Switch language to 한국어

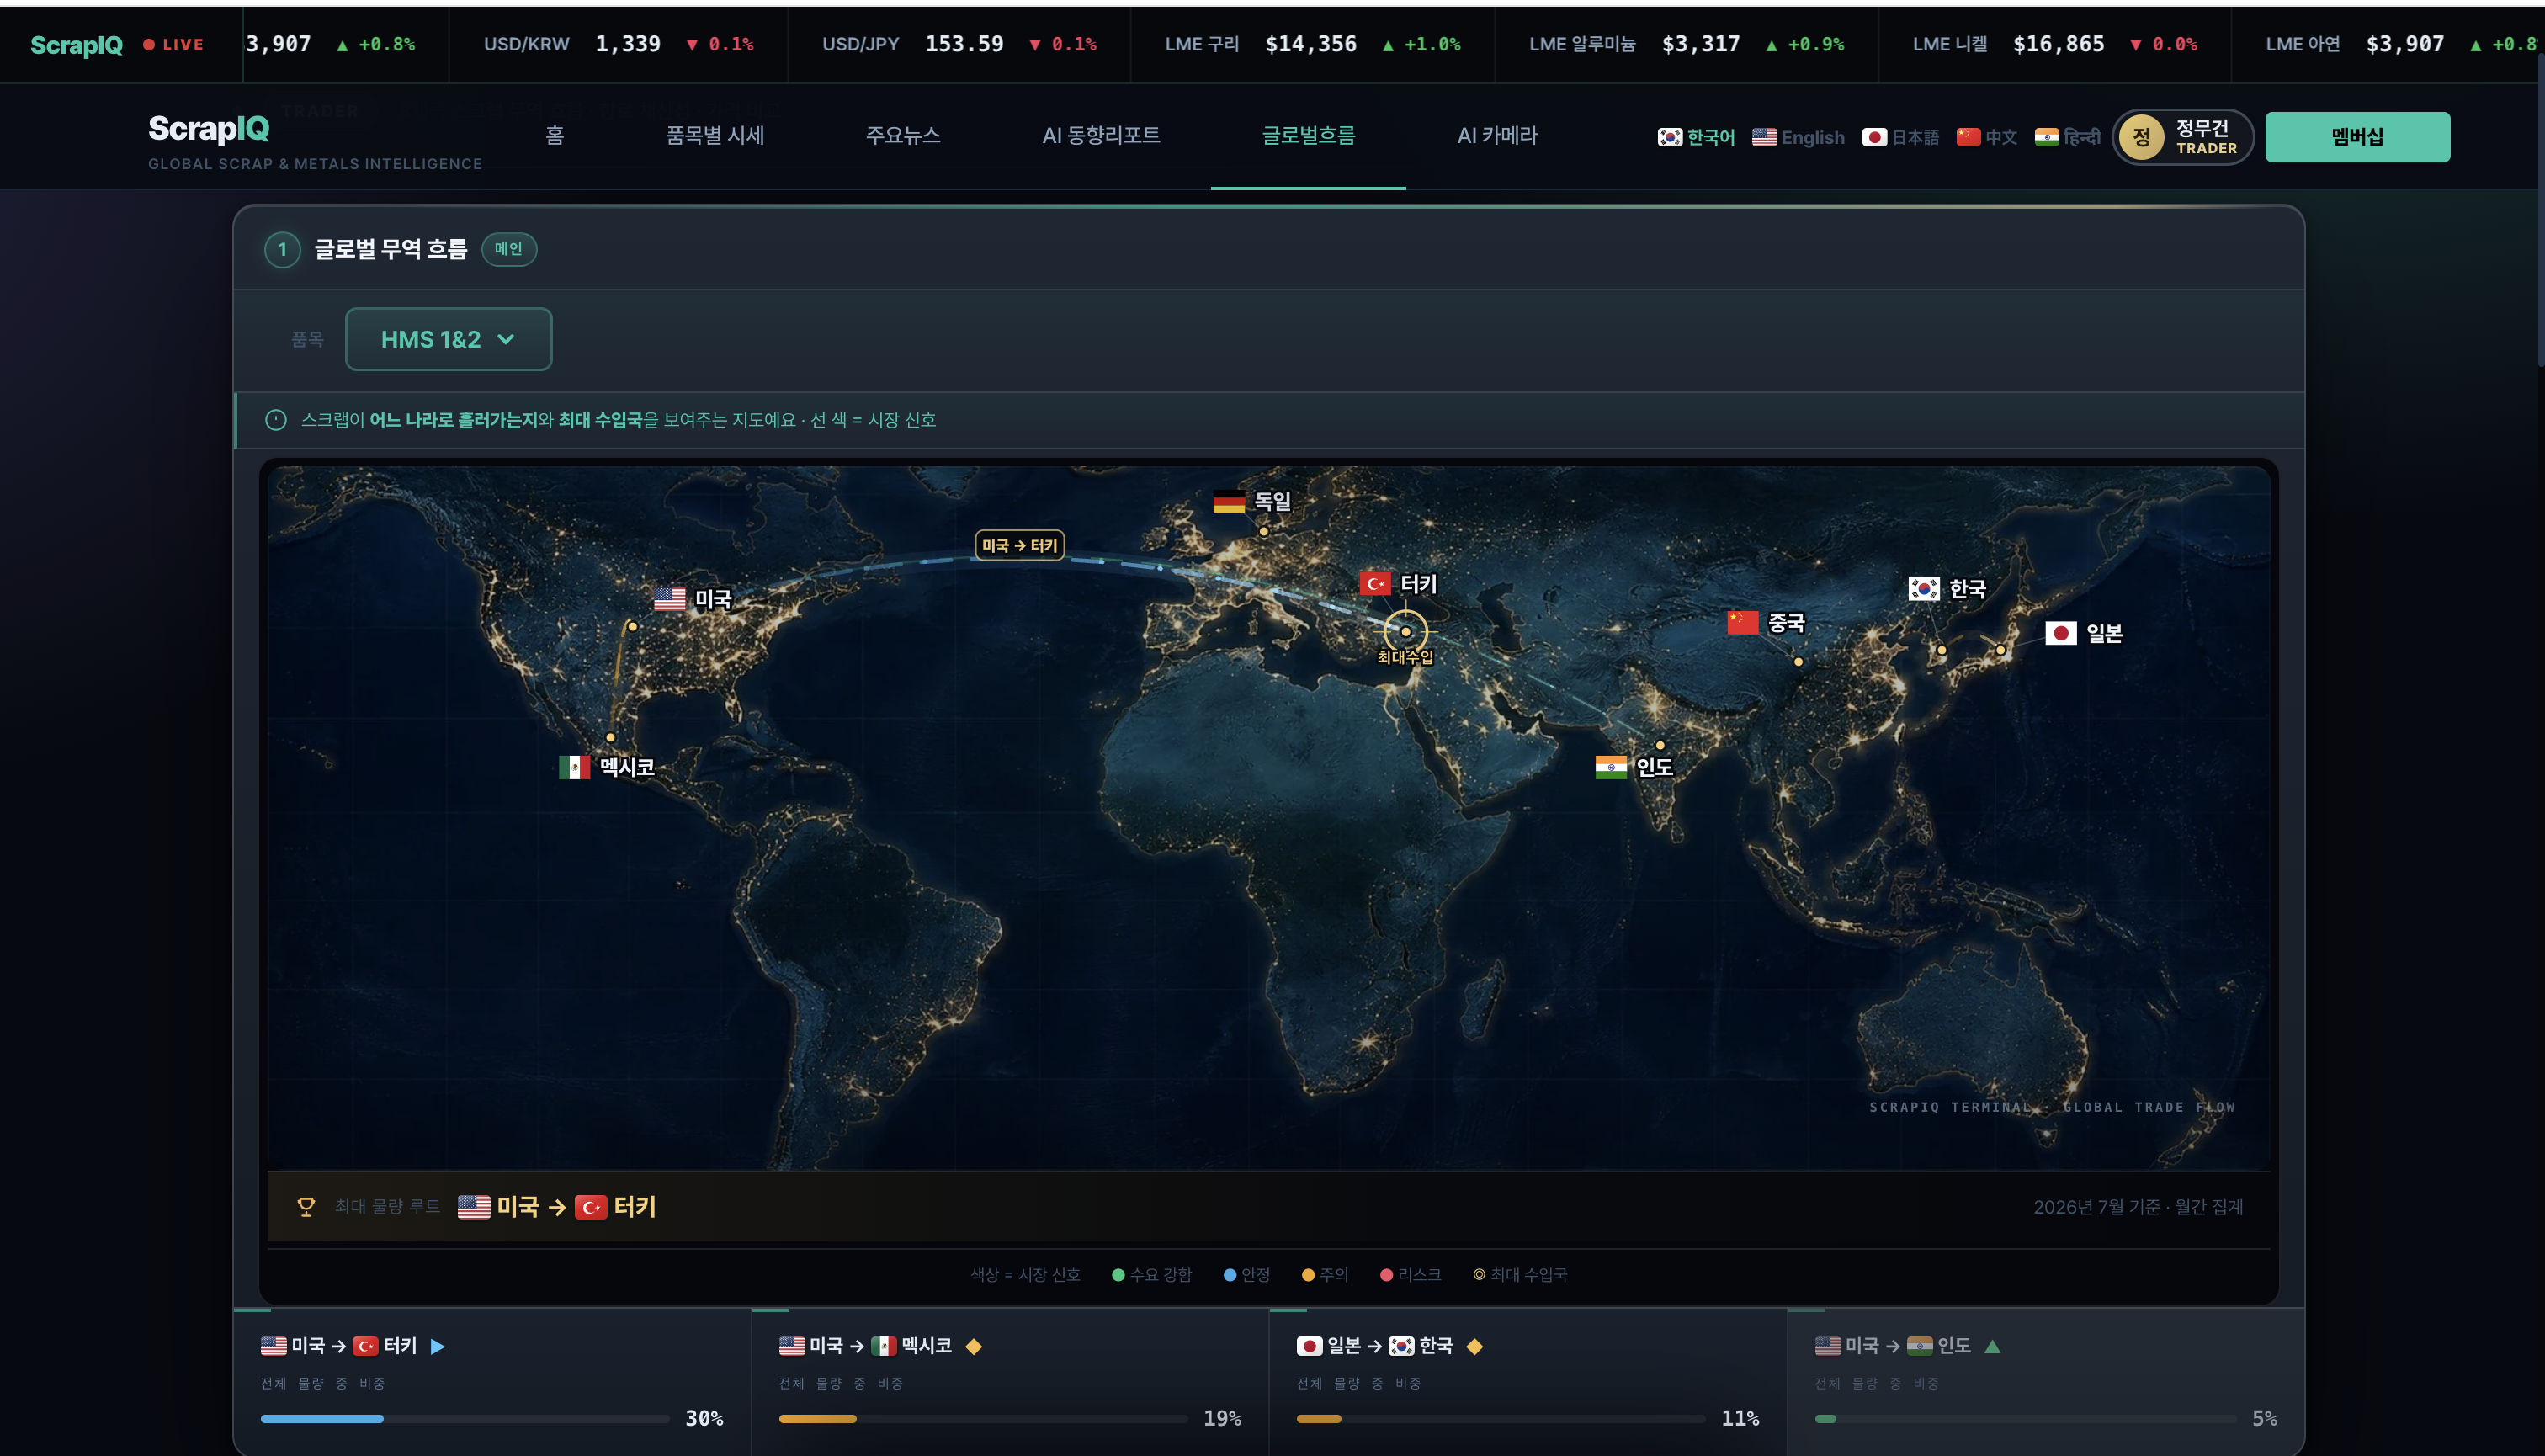click(x=1696, y=137)
